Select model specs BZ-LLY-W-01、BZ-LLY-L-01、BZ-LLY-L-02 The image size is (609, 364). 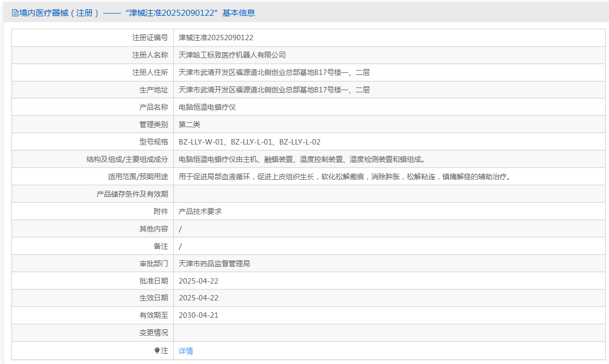249,142
